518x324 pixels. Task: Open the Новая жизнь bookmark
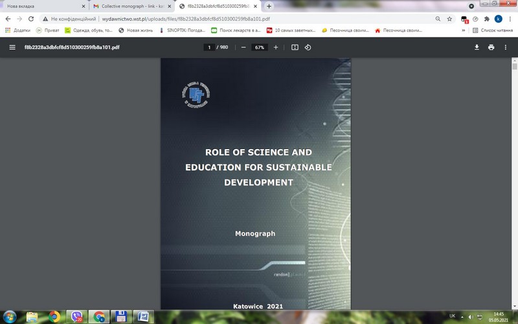[x=137, y=30]
